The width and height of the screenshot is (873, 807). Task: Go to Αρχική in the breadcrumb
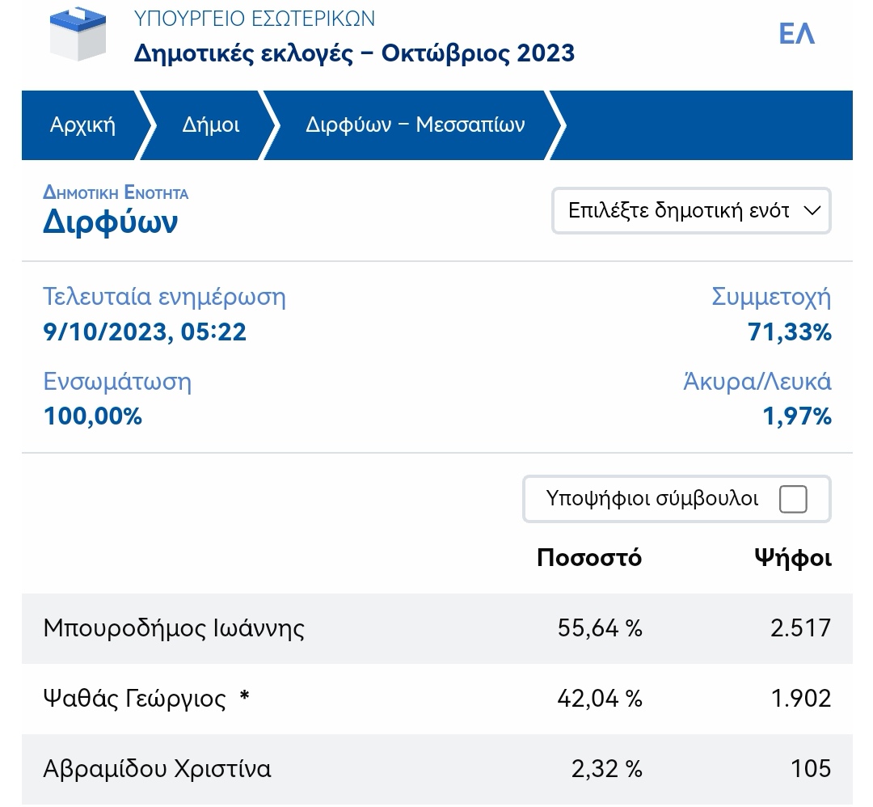(x=82, y=125)
